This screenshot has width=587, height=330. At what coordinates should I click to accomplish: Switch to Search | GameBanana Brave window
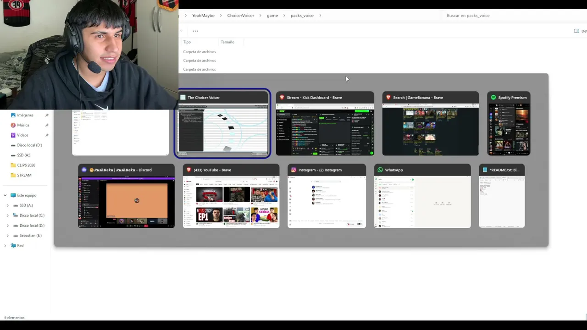coord(431,124)
